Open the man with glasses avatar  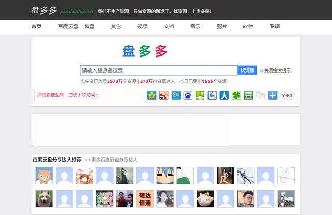245,199
